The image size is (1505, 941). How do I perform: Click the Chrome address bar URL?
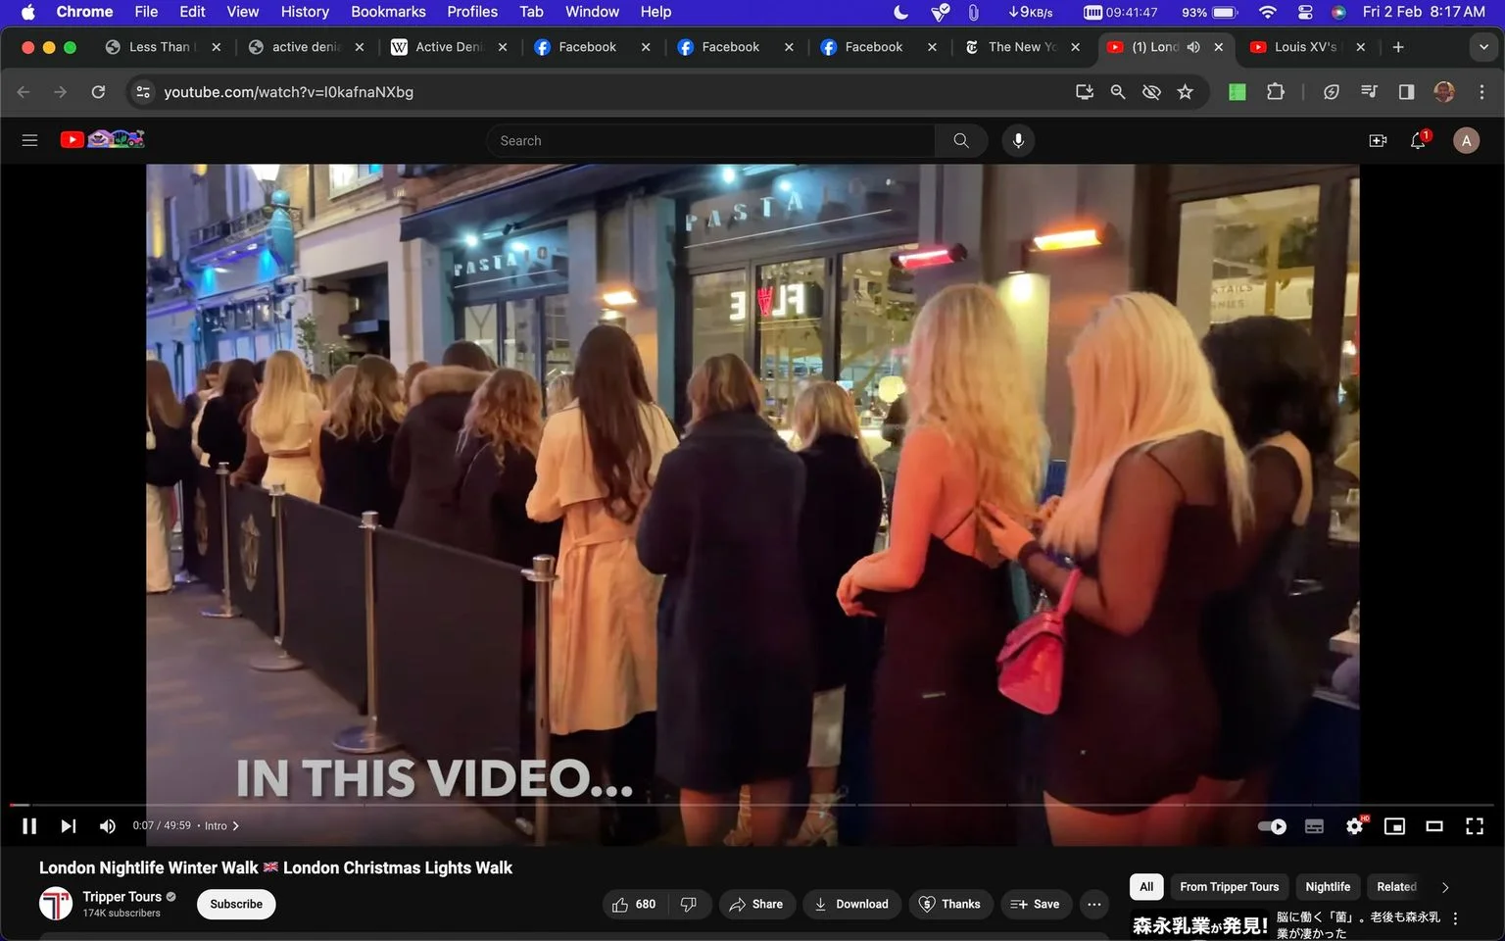coord(288,92)
